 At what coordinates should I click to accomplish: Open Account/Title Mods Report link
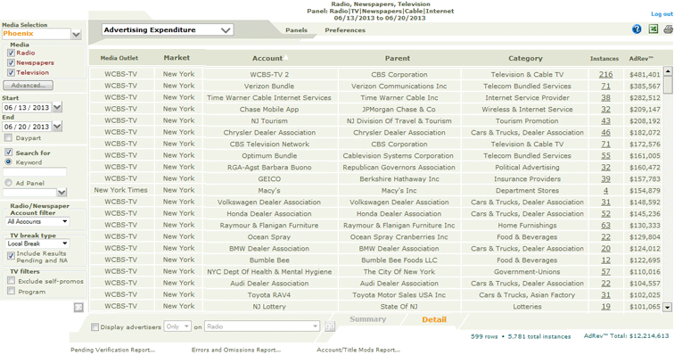pos(358,350)
